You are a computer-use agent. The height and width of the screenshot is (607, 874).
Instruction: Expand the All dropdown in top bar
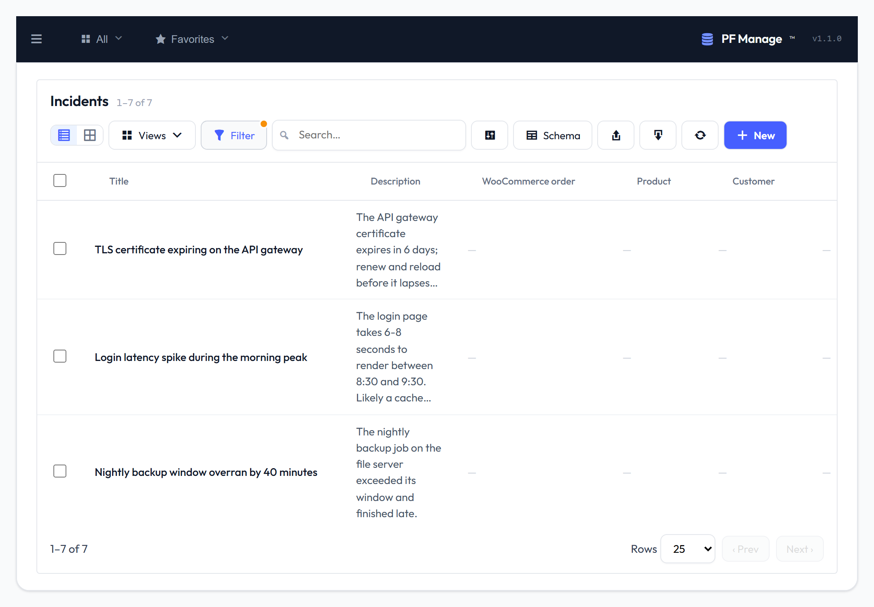point(102,39)
